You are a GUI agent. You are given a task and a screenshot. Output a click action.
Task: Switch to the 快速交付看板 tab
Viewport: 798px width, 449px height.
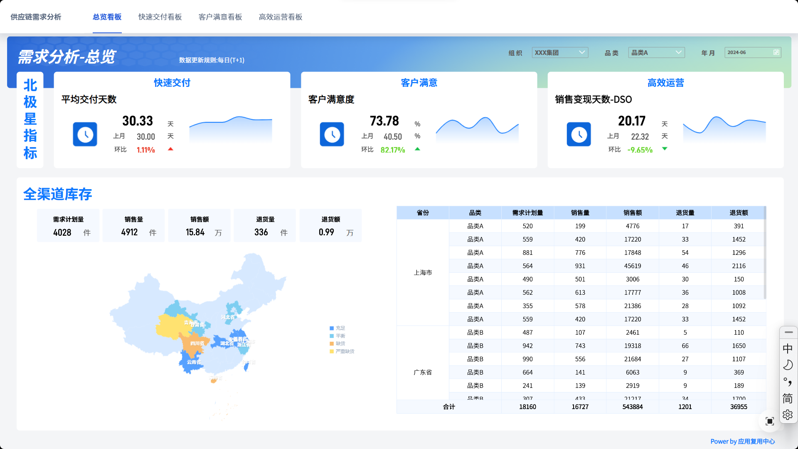(x=160, y=17)
